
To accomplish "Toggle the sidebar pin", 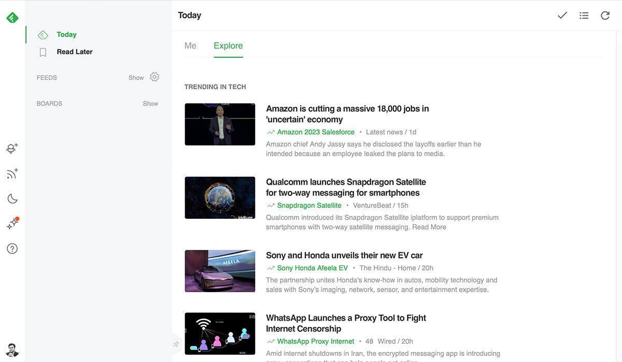I will tap(176, 344).
